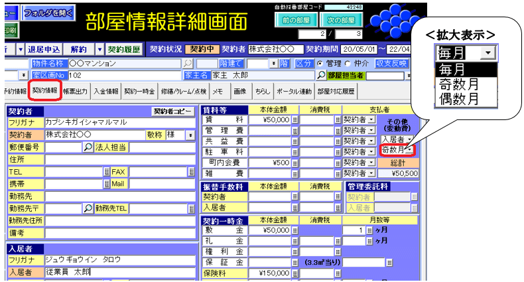Open the 敬称 dropdown showing 様

191,135
